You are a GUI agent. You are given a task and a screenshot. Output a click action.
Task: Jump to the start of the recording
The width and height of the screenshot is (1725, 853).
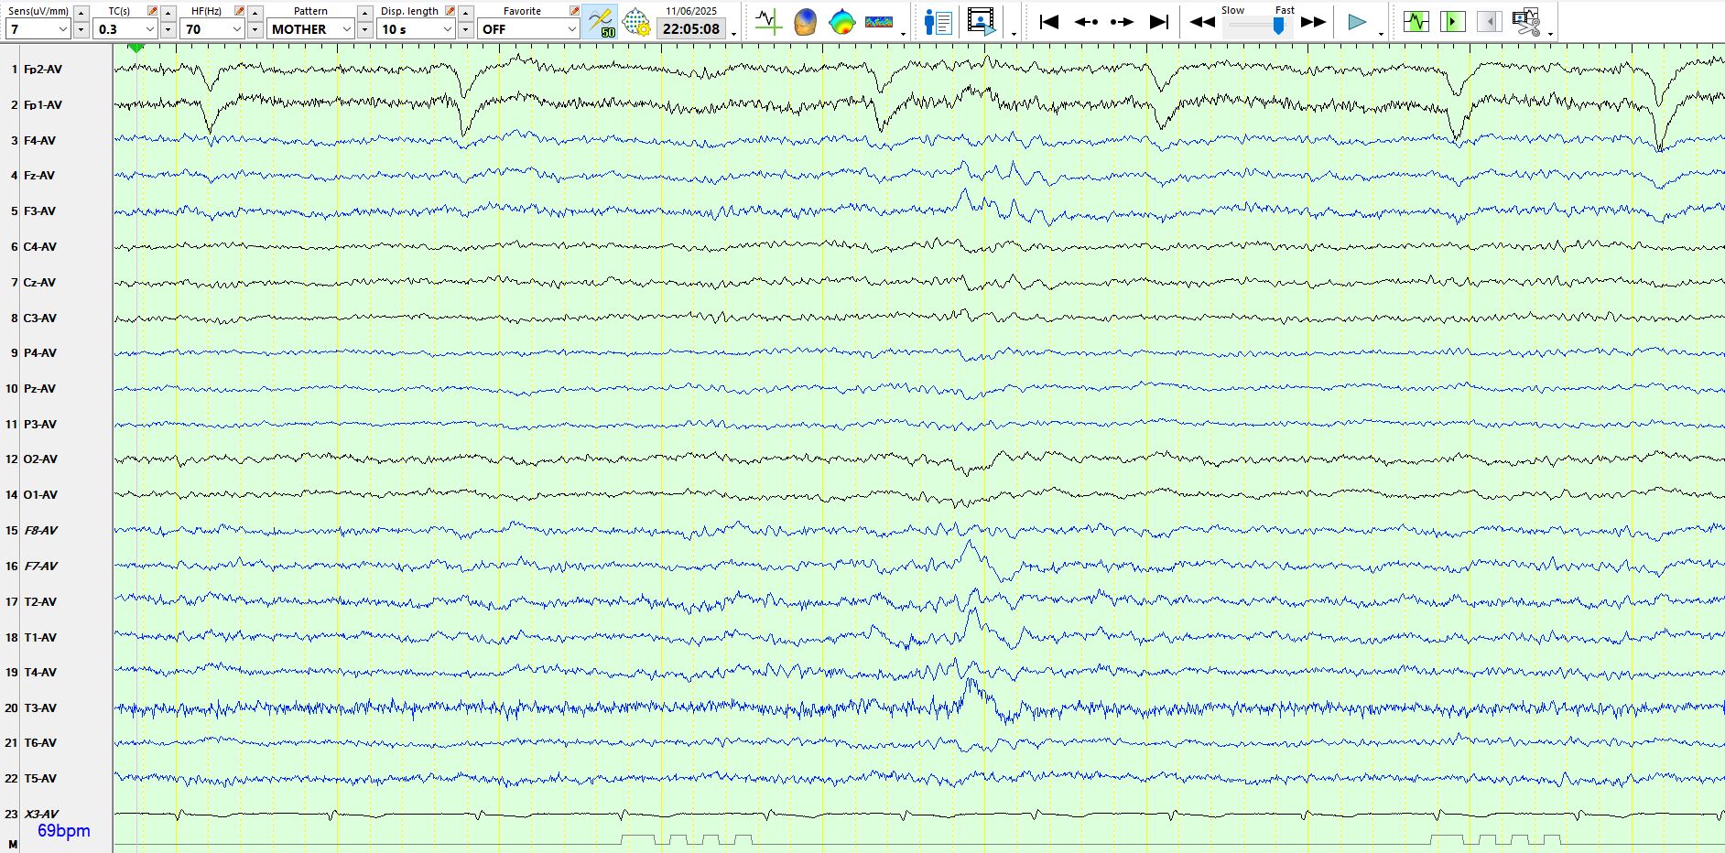[1049, 22]
